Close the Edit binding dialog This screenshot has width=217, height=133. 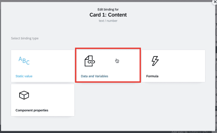(x=215, y=2)
